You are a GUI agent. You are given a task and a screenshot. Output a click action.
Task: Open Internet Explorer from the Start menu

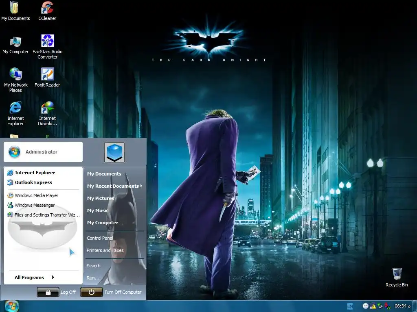pos(31,173)
